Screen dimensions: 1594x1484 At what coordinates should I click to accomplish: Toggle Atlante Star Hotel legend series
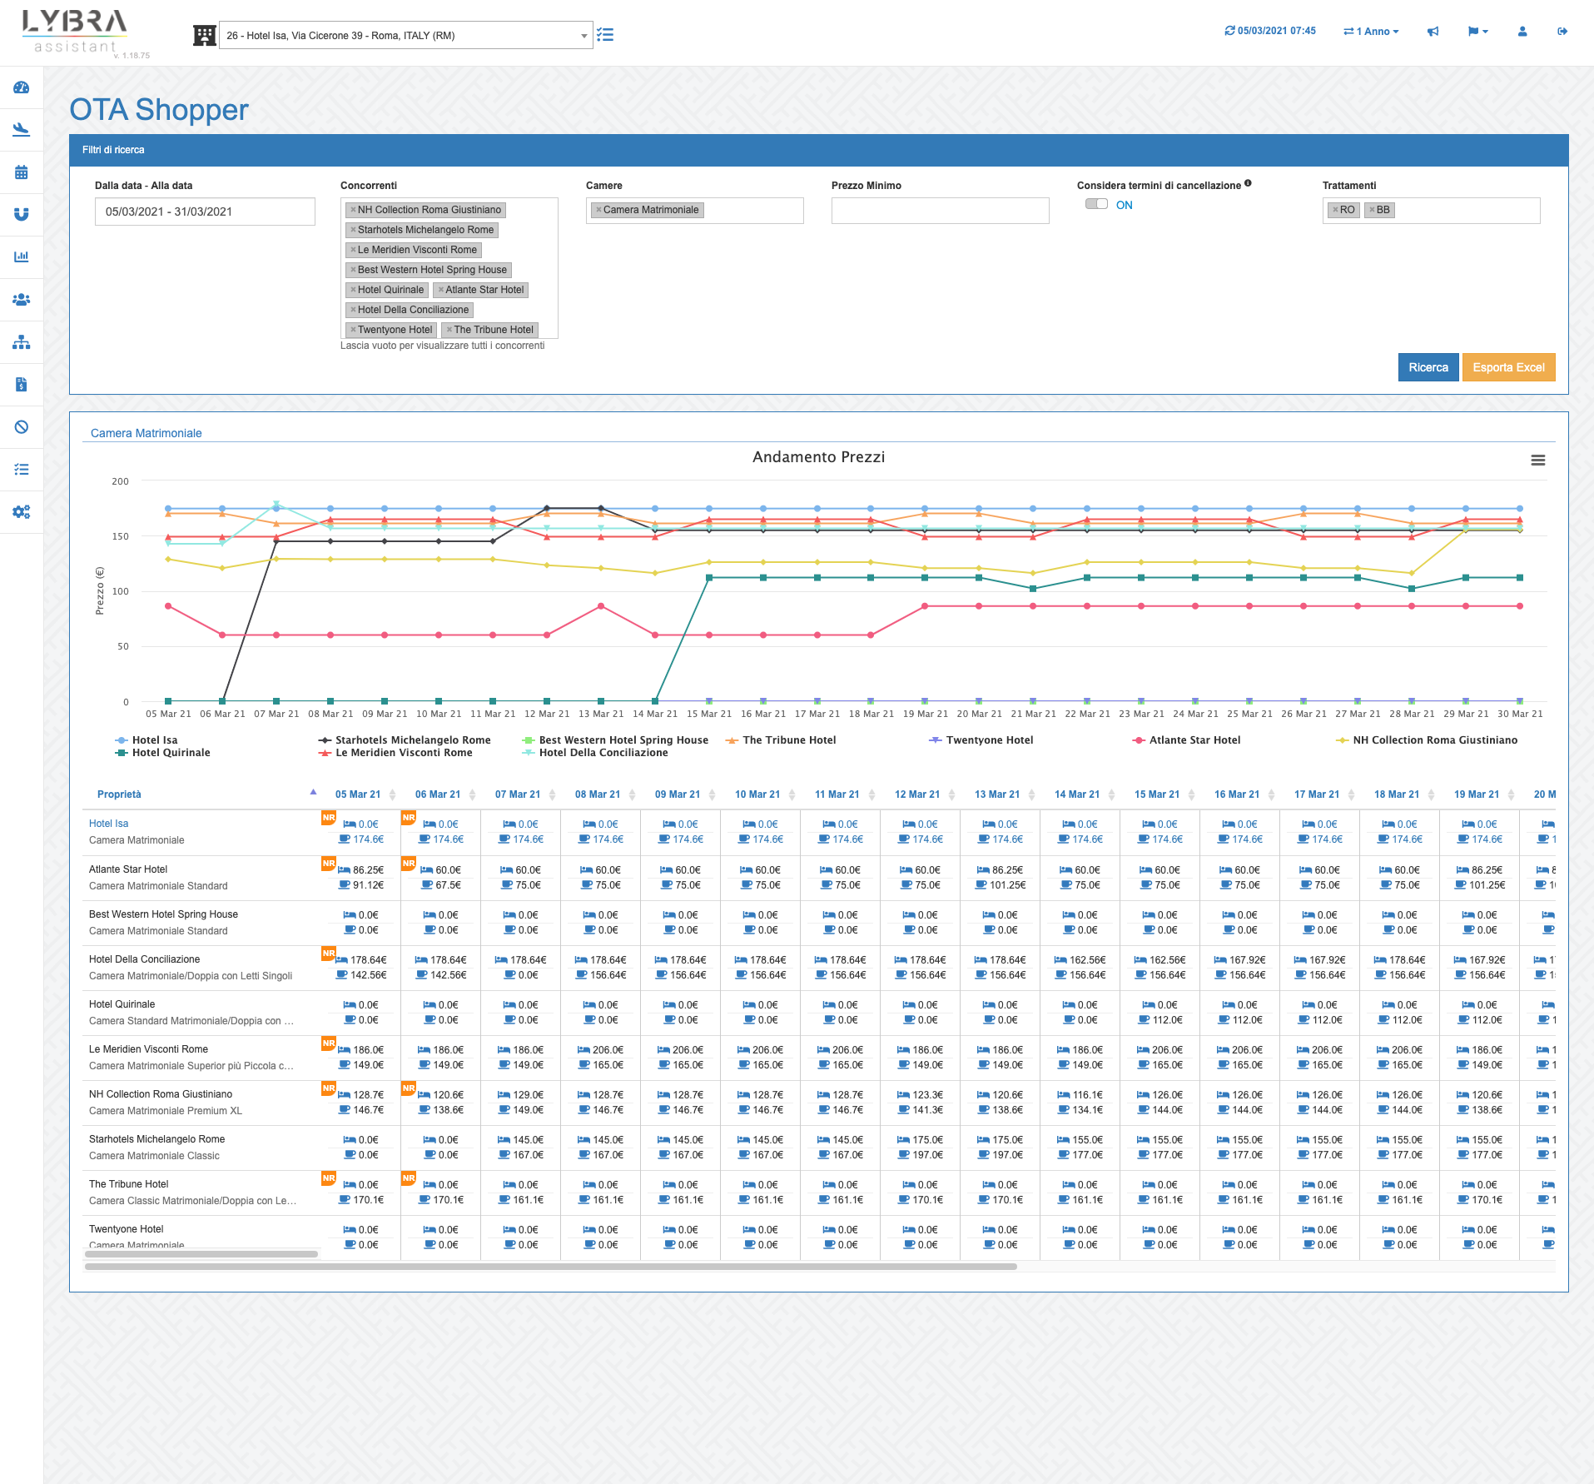[1186, 740]
